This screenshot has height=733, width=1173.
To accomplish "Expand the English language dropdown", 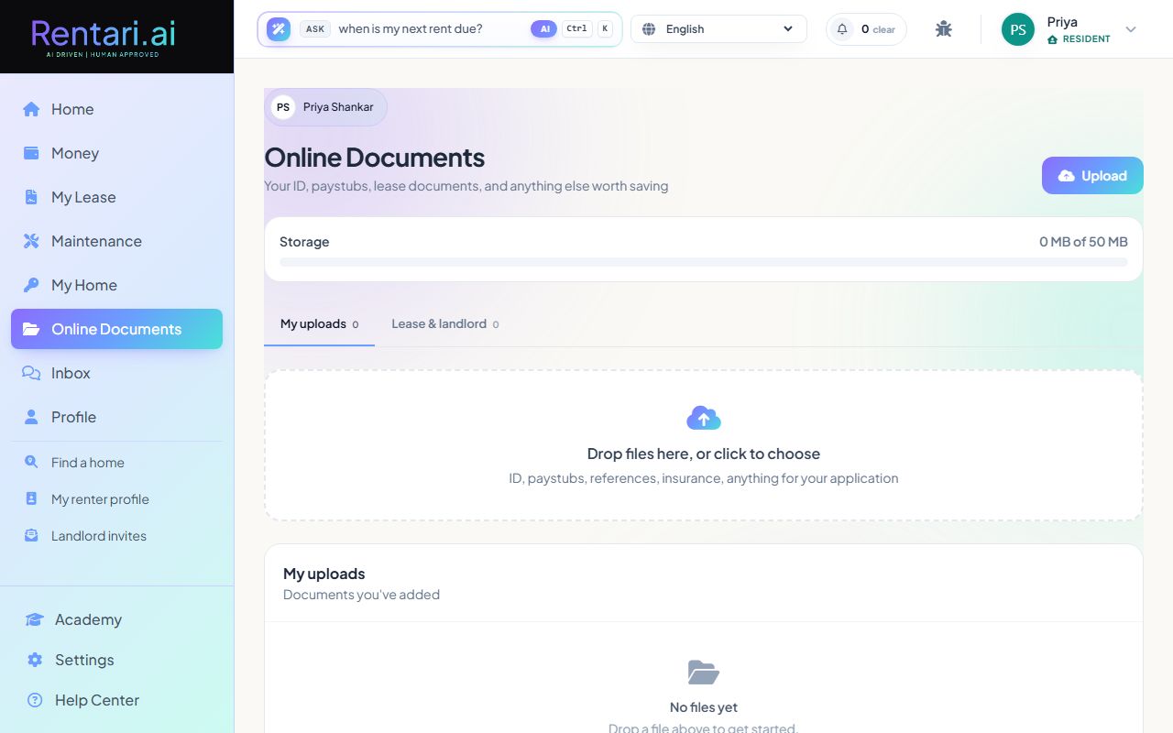I will pos(718,29).
